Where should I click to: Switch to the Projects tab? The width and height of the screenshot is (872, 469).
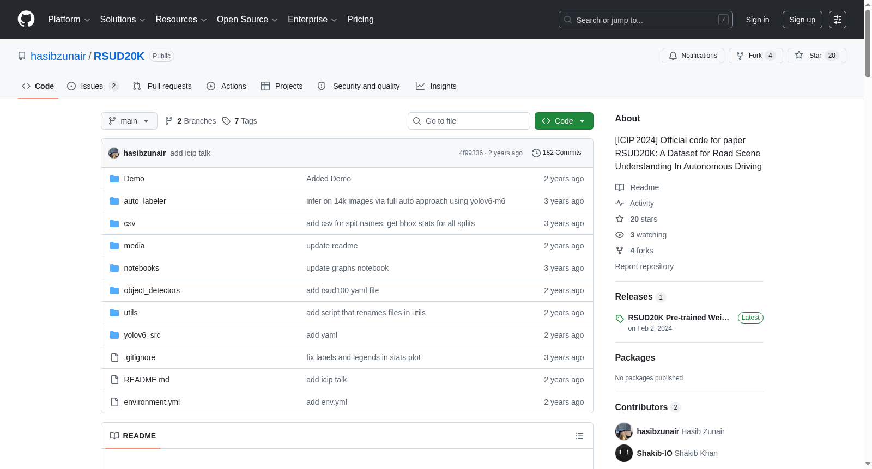coord(282,86)
